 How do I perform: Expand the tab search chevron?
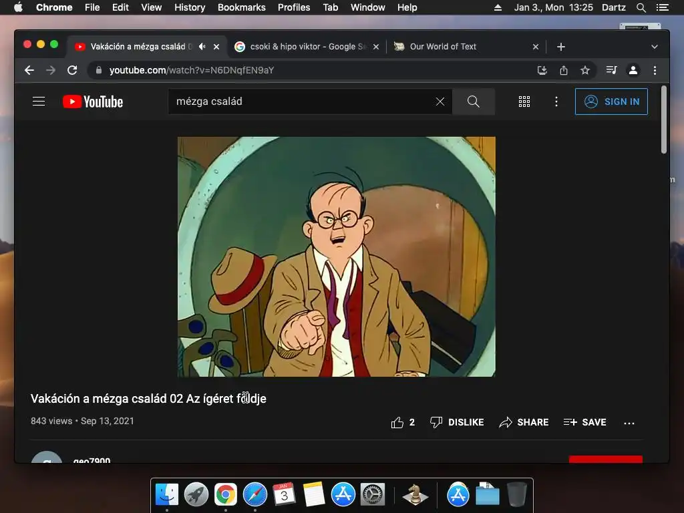(x=655, y=47)
